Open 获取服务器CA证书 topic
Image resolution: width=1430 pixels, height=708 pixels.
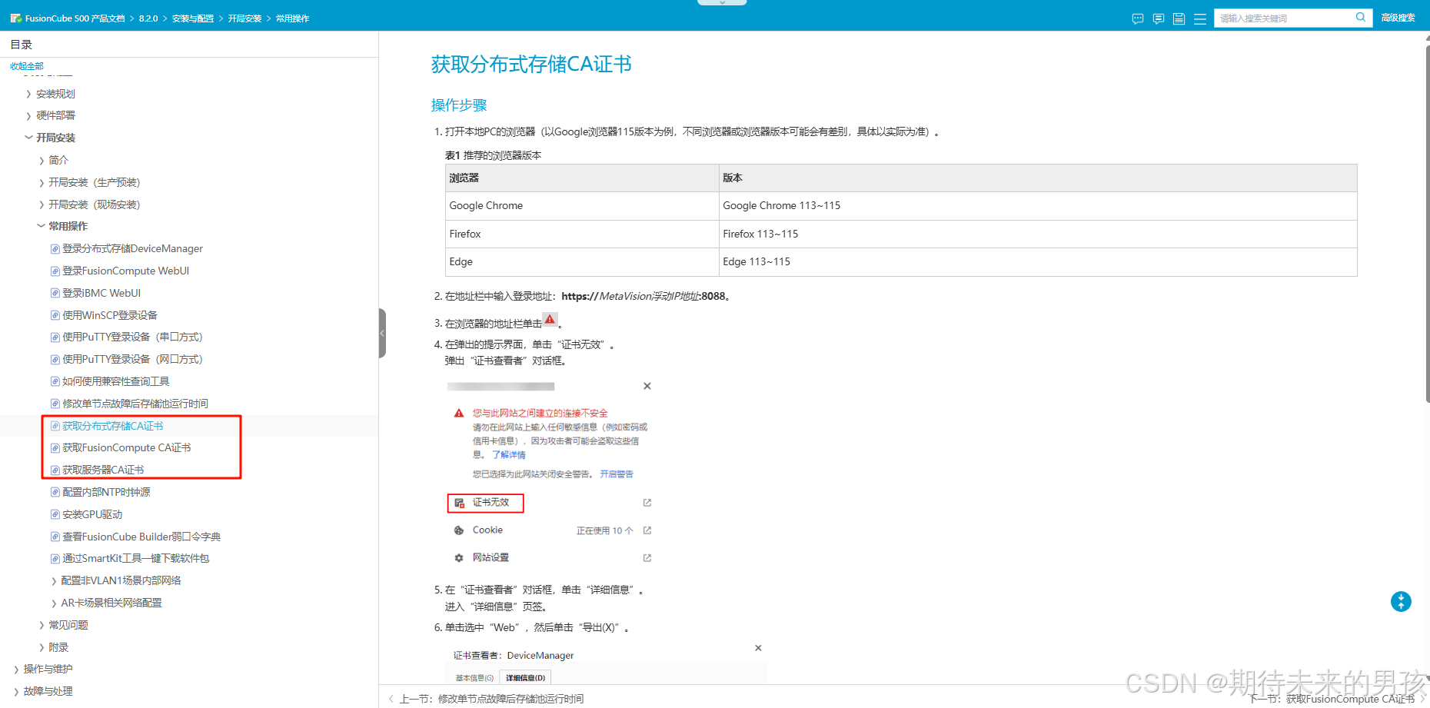click(103, 470)
